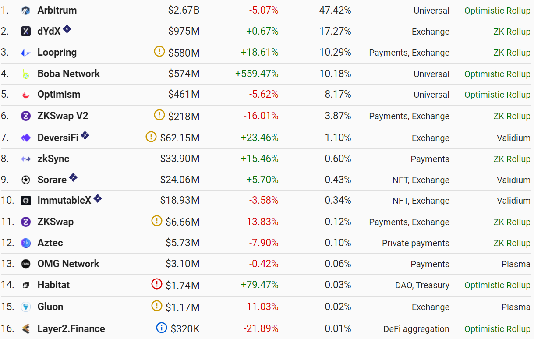Image resolution: width=534 pixels, height=339 pixels.
Task: Click NFT, Exchange in the ImmutableX row
Action: coord(421,201)
